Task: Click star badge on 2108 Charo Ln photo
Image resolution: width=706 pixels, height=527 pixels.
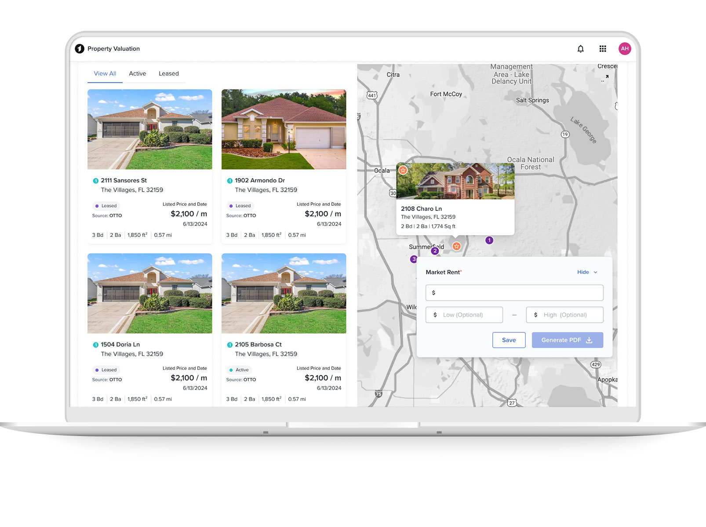Action: 403,170
